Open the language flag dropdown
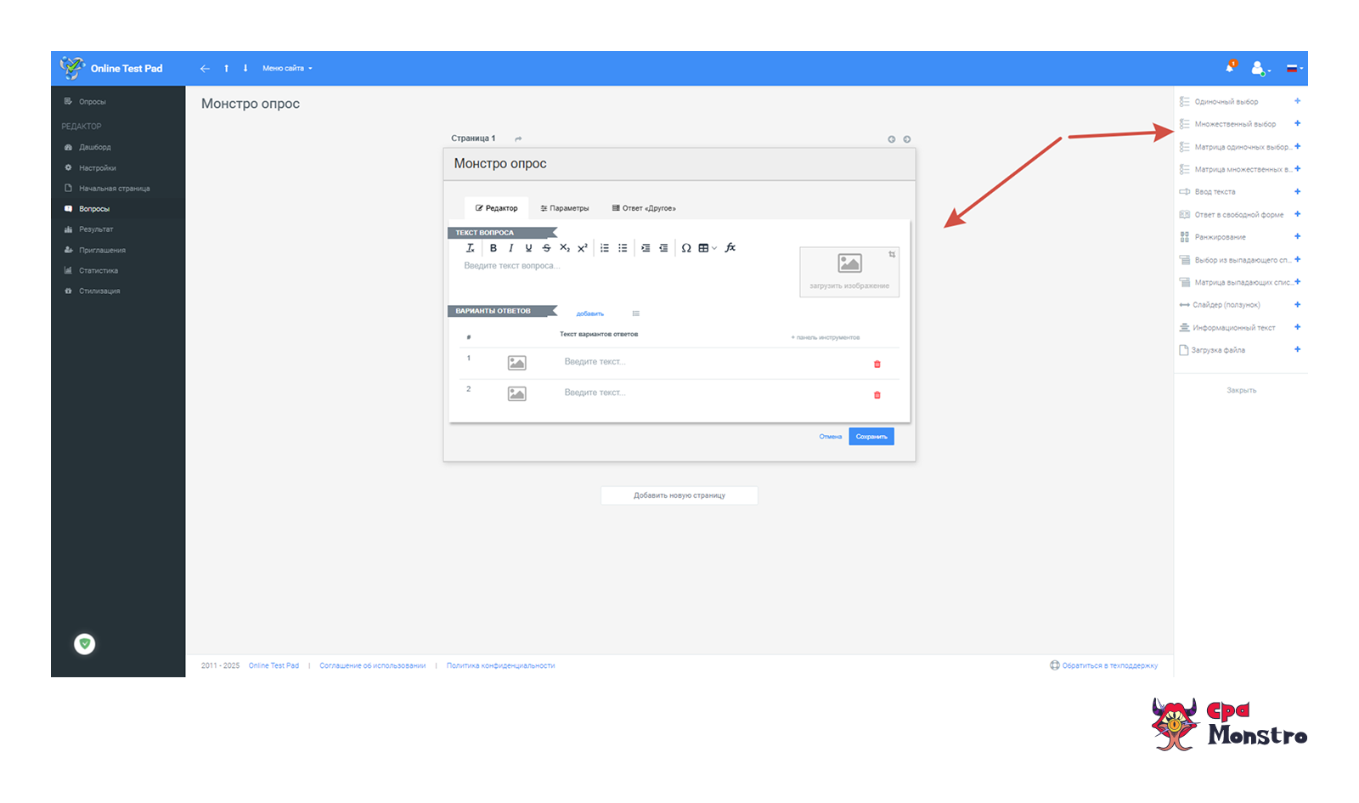 (1294, 68)
